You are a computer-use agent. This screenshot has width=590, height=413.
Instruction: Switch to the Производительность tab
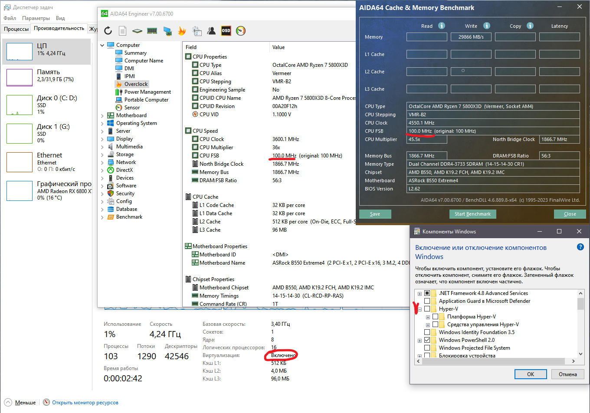[59, 29]
